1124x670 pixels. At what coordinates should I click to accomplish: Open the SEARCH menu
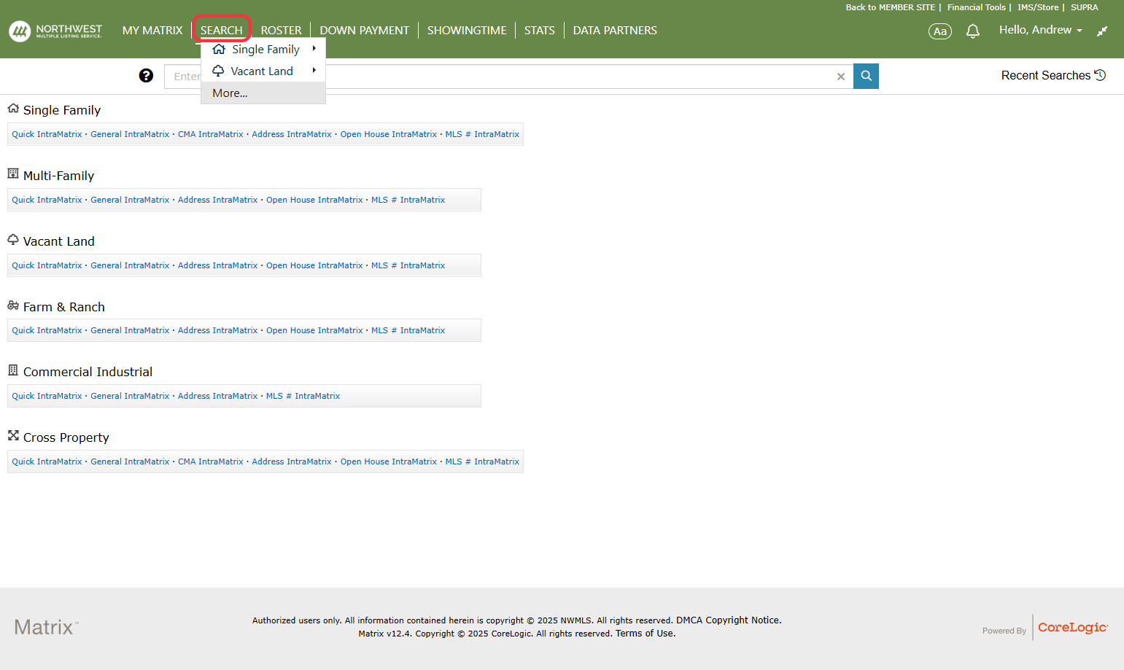[x=222, y=31]
